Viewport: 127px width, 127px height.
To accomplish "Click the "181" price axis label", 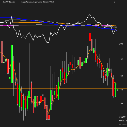I will [121, 76].
